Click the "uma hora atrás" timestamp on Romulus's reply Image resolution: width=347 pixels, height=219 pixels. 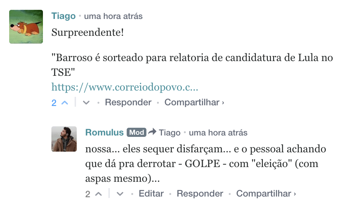tap(218, 133)
